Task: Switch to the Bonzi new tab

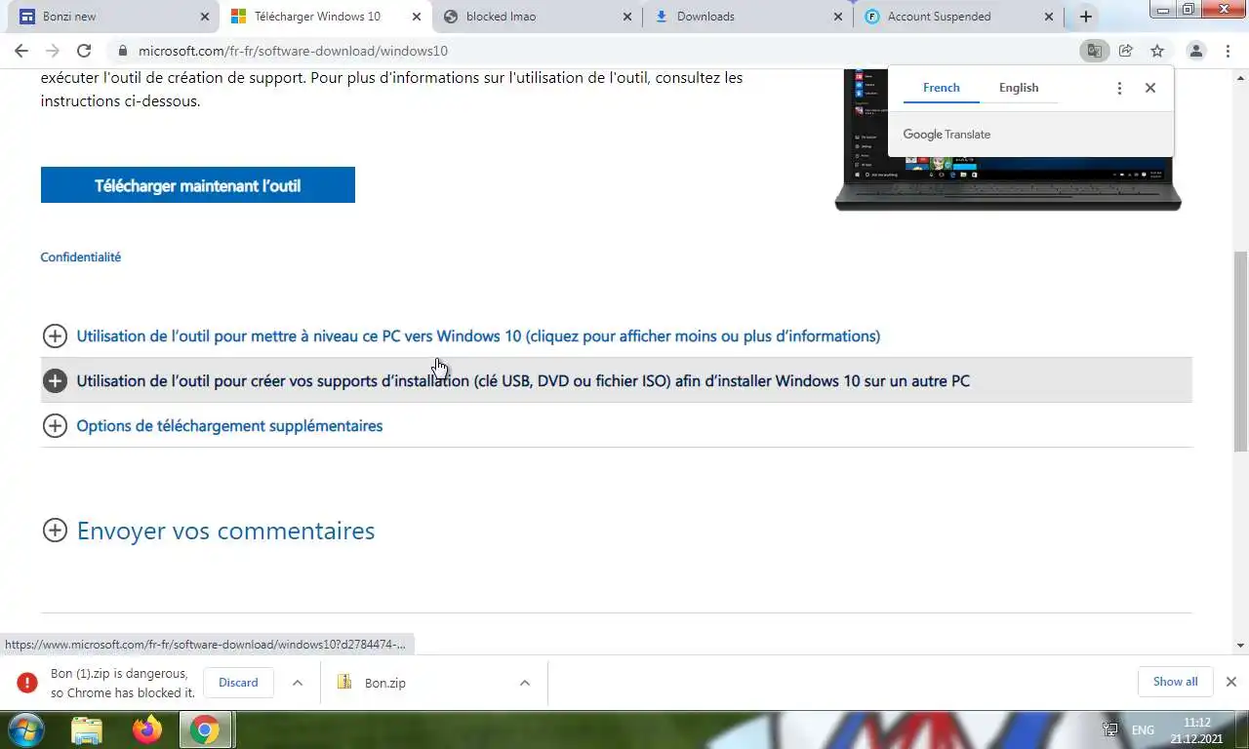Action: 107,17
